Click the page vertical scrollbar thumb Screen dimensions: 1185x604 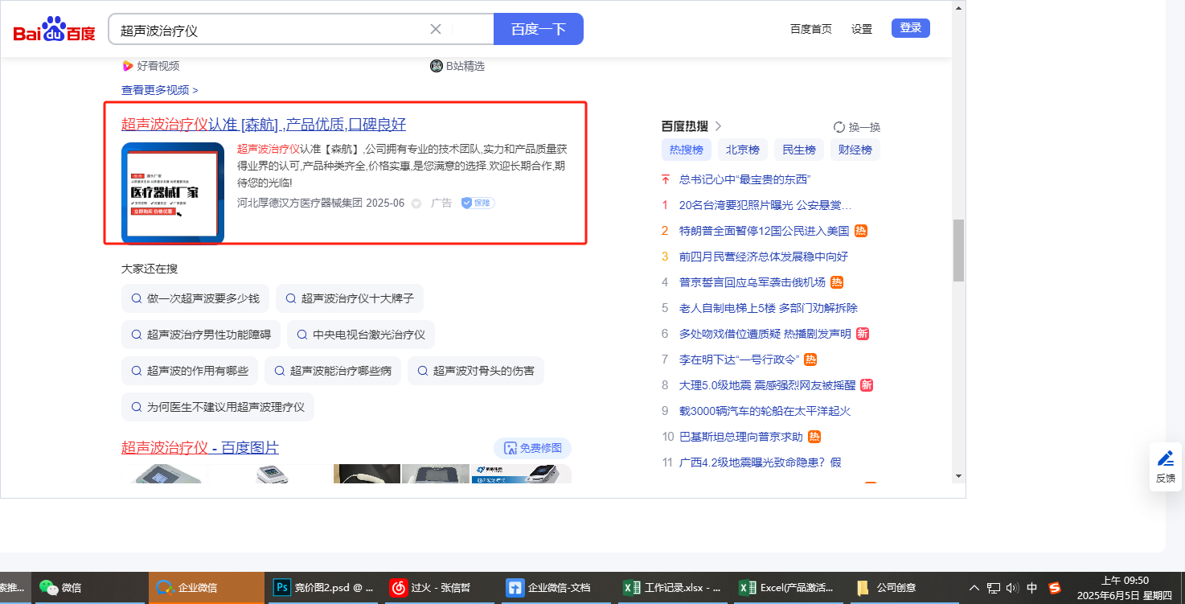(958, 250)
